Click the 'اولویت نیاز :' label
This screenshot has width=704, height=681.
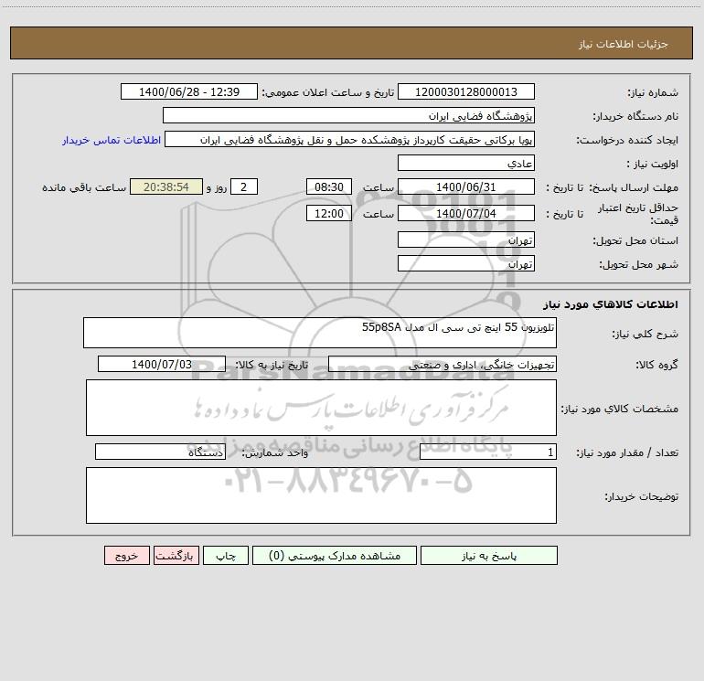click(653, 165)
